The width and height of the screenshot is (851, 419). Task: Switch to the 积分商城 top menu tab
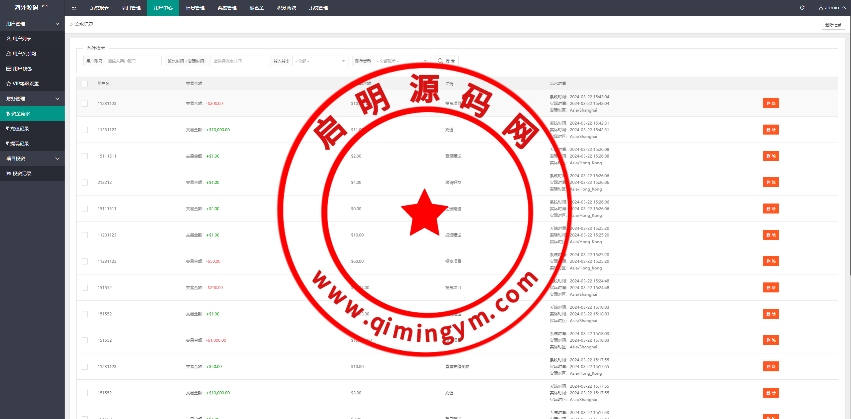coord(286,8)
